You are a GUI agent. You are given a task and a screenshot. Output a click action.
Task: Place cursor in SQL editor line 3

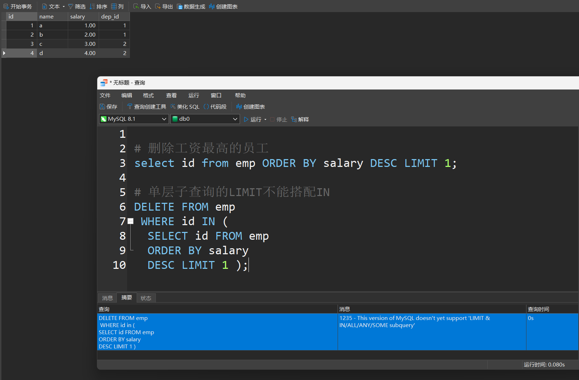295,163
